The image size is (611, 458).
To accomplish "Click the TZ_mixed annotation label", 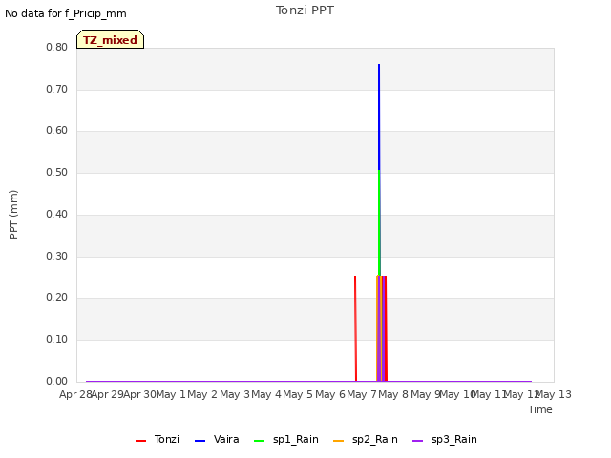I will tap(111, 39).
